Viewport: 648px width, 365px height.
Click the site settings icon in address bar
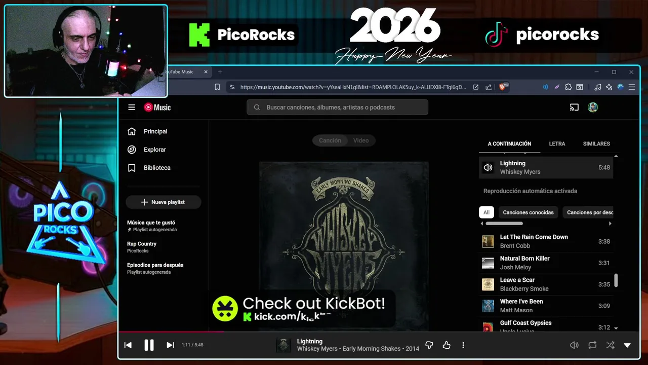coord(232,87)
